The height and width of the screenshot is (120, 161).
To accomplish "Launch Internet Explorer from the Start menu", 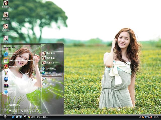I will pos(13,54).
